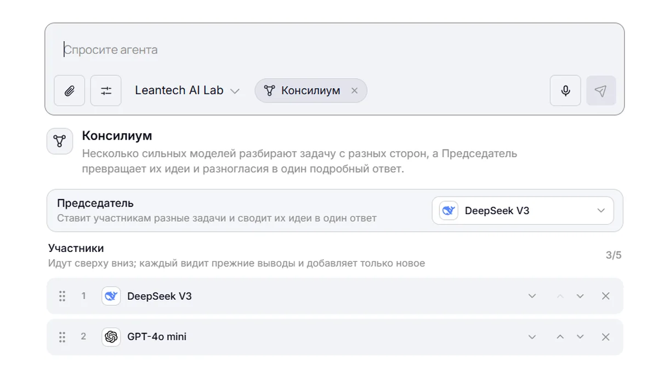Click the Консилиум chip in the input bar

[x=310, y=90]
